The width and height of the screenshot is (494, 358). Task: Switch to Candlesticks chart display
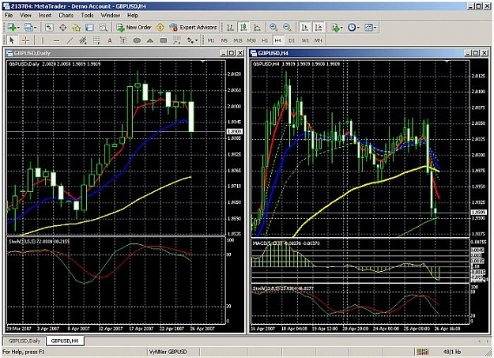point(243,28)
